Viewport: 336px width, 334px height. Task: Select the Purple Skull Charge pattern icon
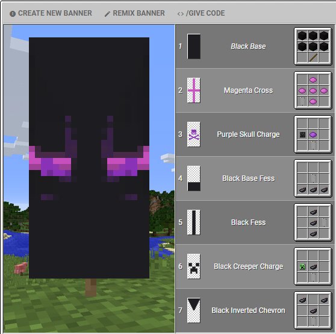pos(194,134)
